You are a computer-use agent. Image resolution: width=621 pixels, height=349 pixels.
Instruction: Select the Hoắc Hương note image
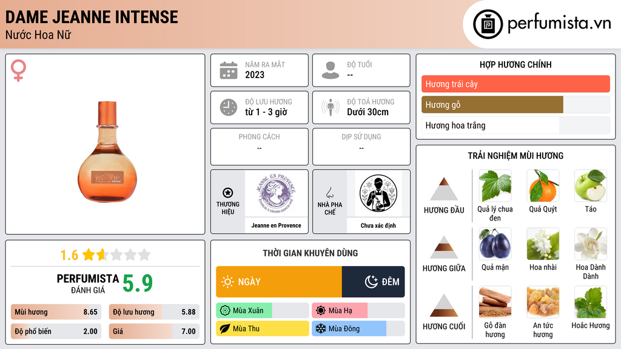pyautogui.click(x=591, y=302)
